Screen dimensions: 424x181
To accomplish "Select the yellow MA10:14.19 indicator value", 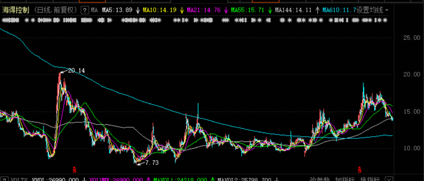I will [x=159, y=11].
